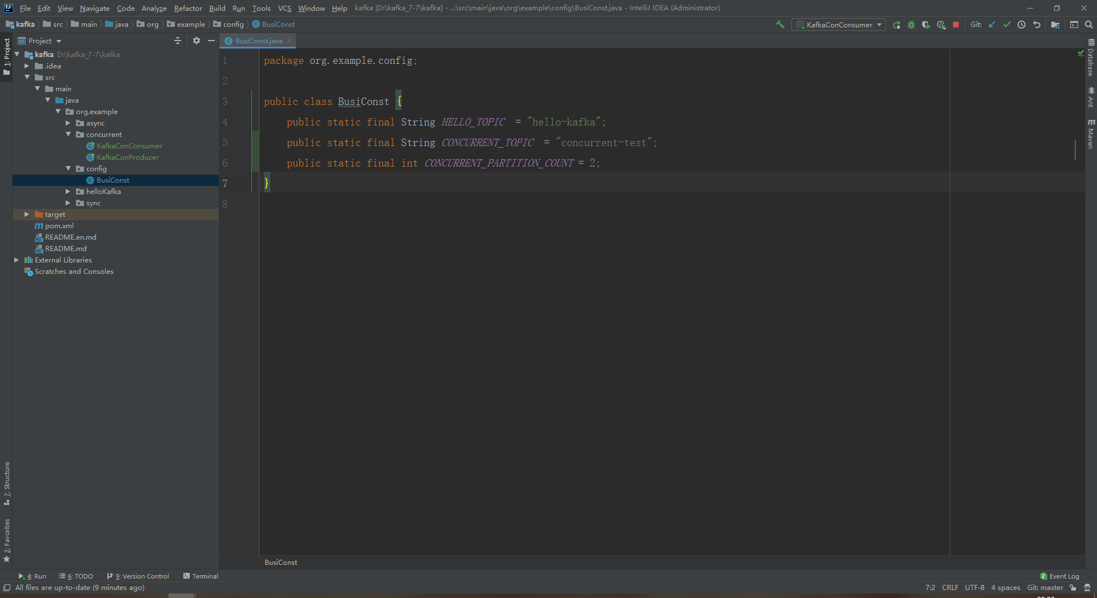This screenshot has width=1097, height=598.
Task: Show Git history with the clock icon
Action: tap(1022, 25)
